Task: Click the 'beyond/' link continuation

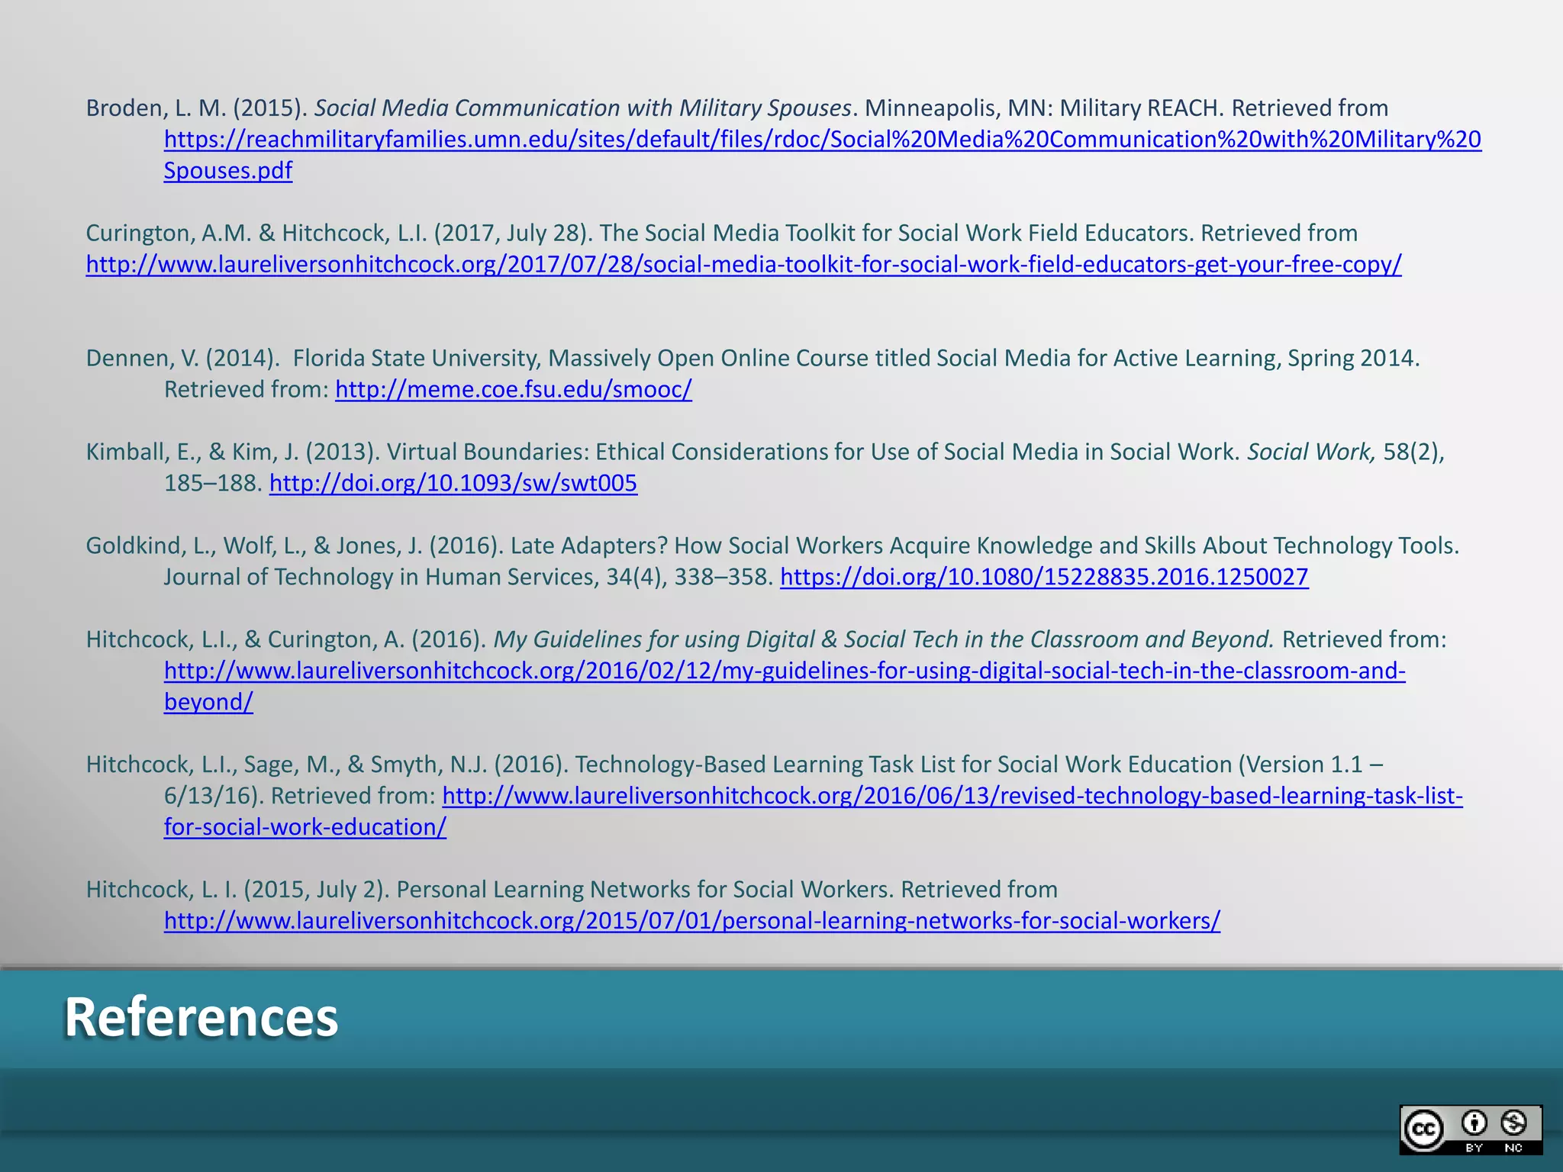Action: (x=208, y=702)
